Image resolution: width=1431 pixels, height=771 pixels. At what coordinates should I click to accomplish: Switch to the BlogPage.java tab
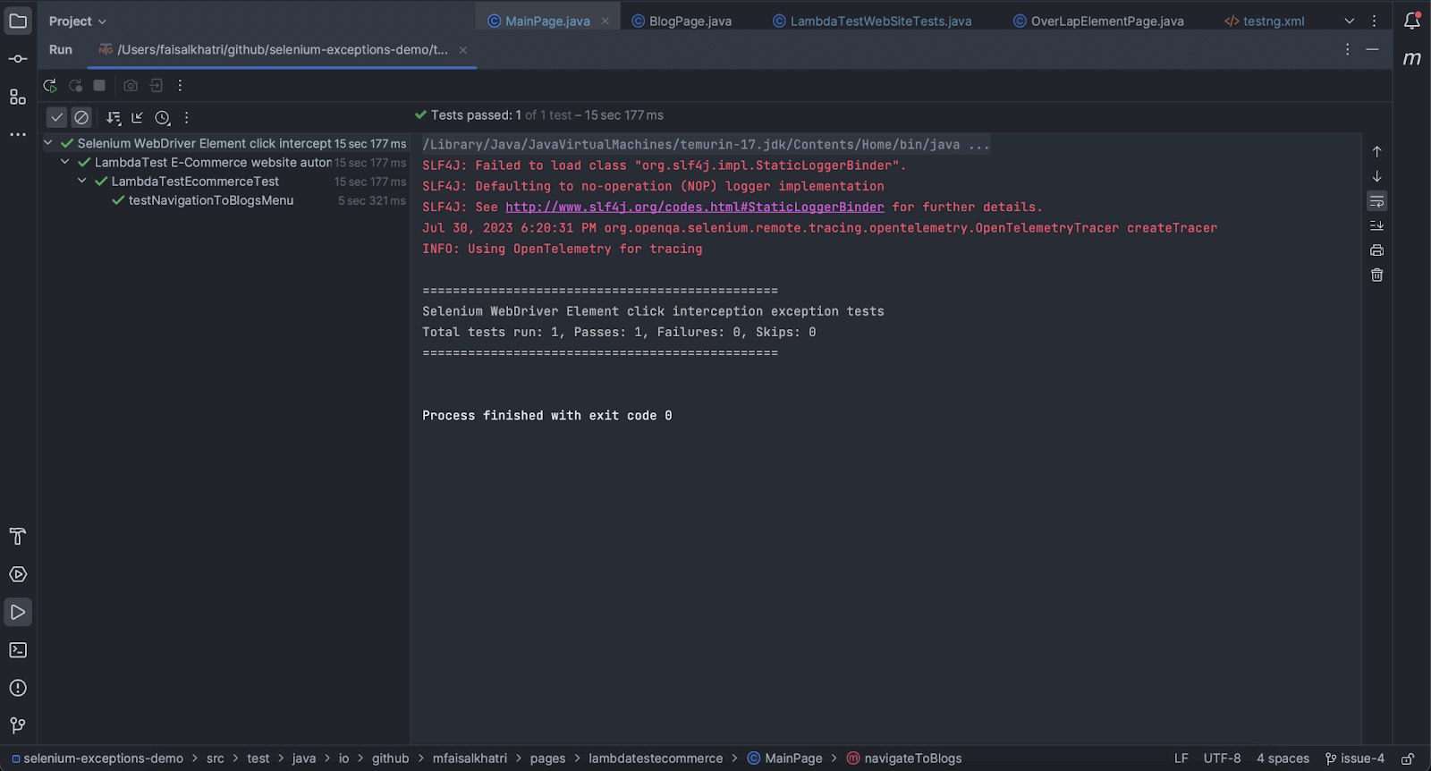[690, 21]
